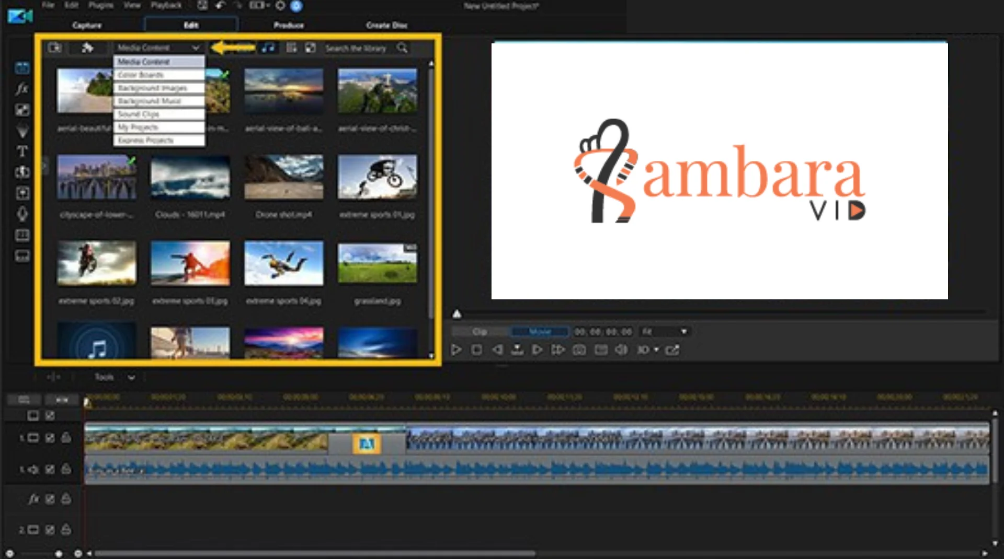This screenshot has height=559, width=1004.
Task: Open the Voice-Over microphone icon
Action: pyautogui.click(x=22, y=214)
